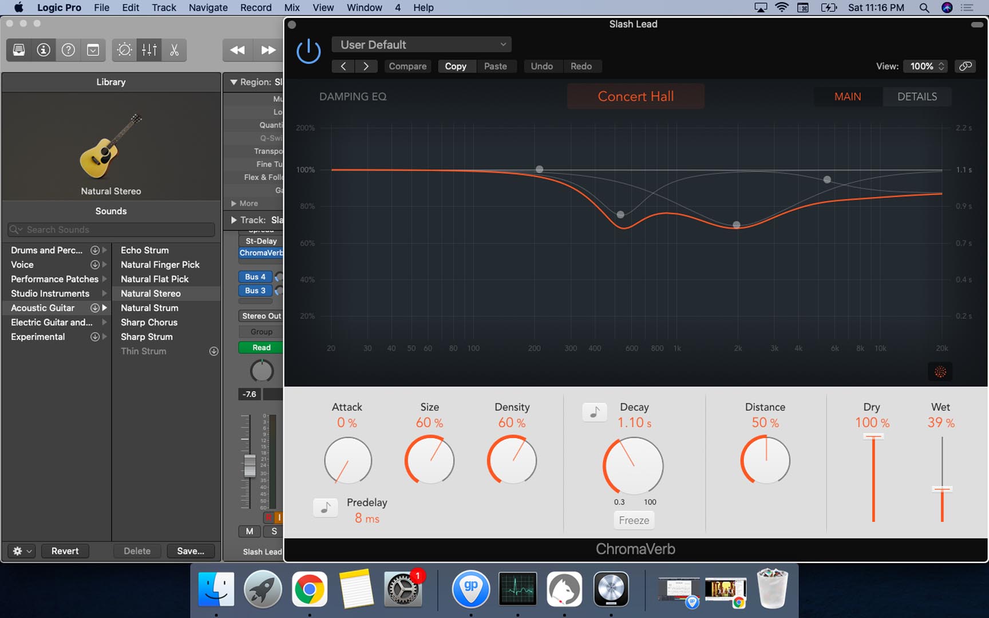Image resolution: width=989 pixels, height=618 pixels.
Task: Expand the More disclosure triangle
Action: click(x=234, y=203)
